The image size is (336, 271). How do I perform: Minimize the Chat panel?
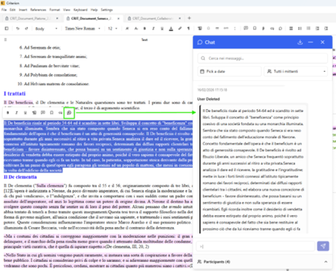pos(311,42)
